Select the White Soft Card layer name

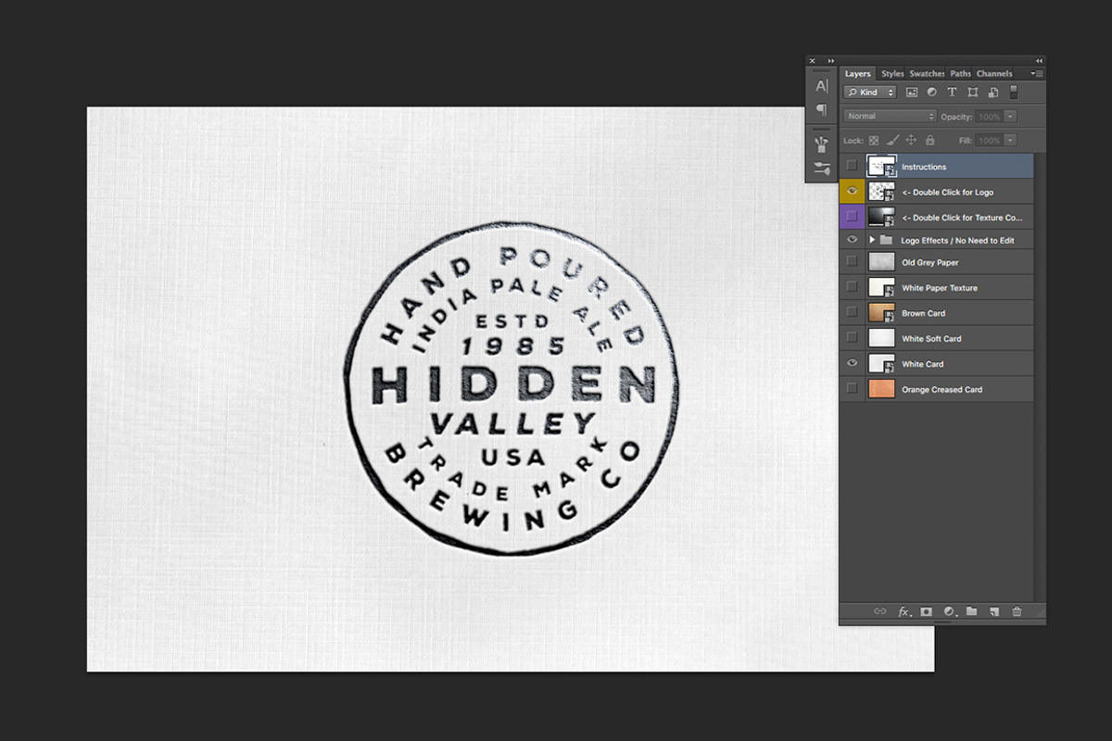click(931, 339)
